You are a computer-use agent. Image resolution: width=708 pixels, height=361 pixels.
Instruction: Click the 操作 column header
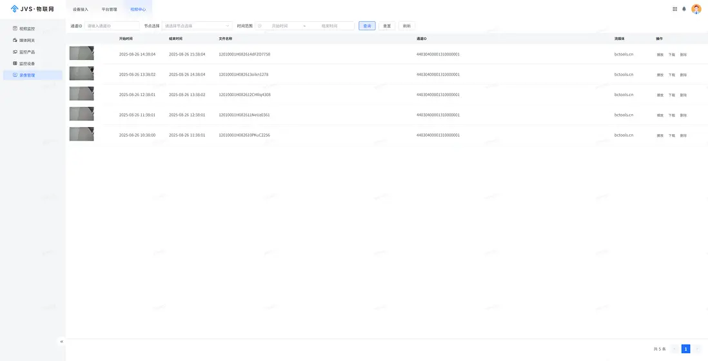(x=659, y=39)
